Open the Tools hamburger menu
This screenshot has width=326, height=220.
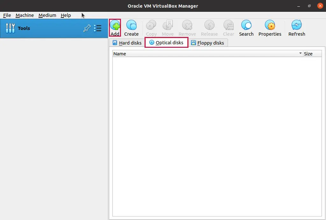tap(98, 28)
